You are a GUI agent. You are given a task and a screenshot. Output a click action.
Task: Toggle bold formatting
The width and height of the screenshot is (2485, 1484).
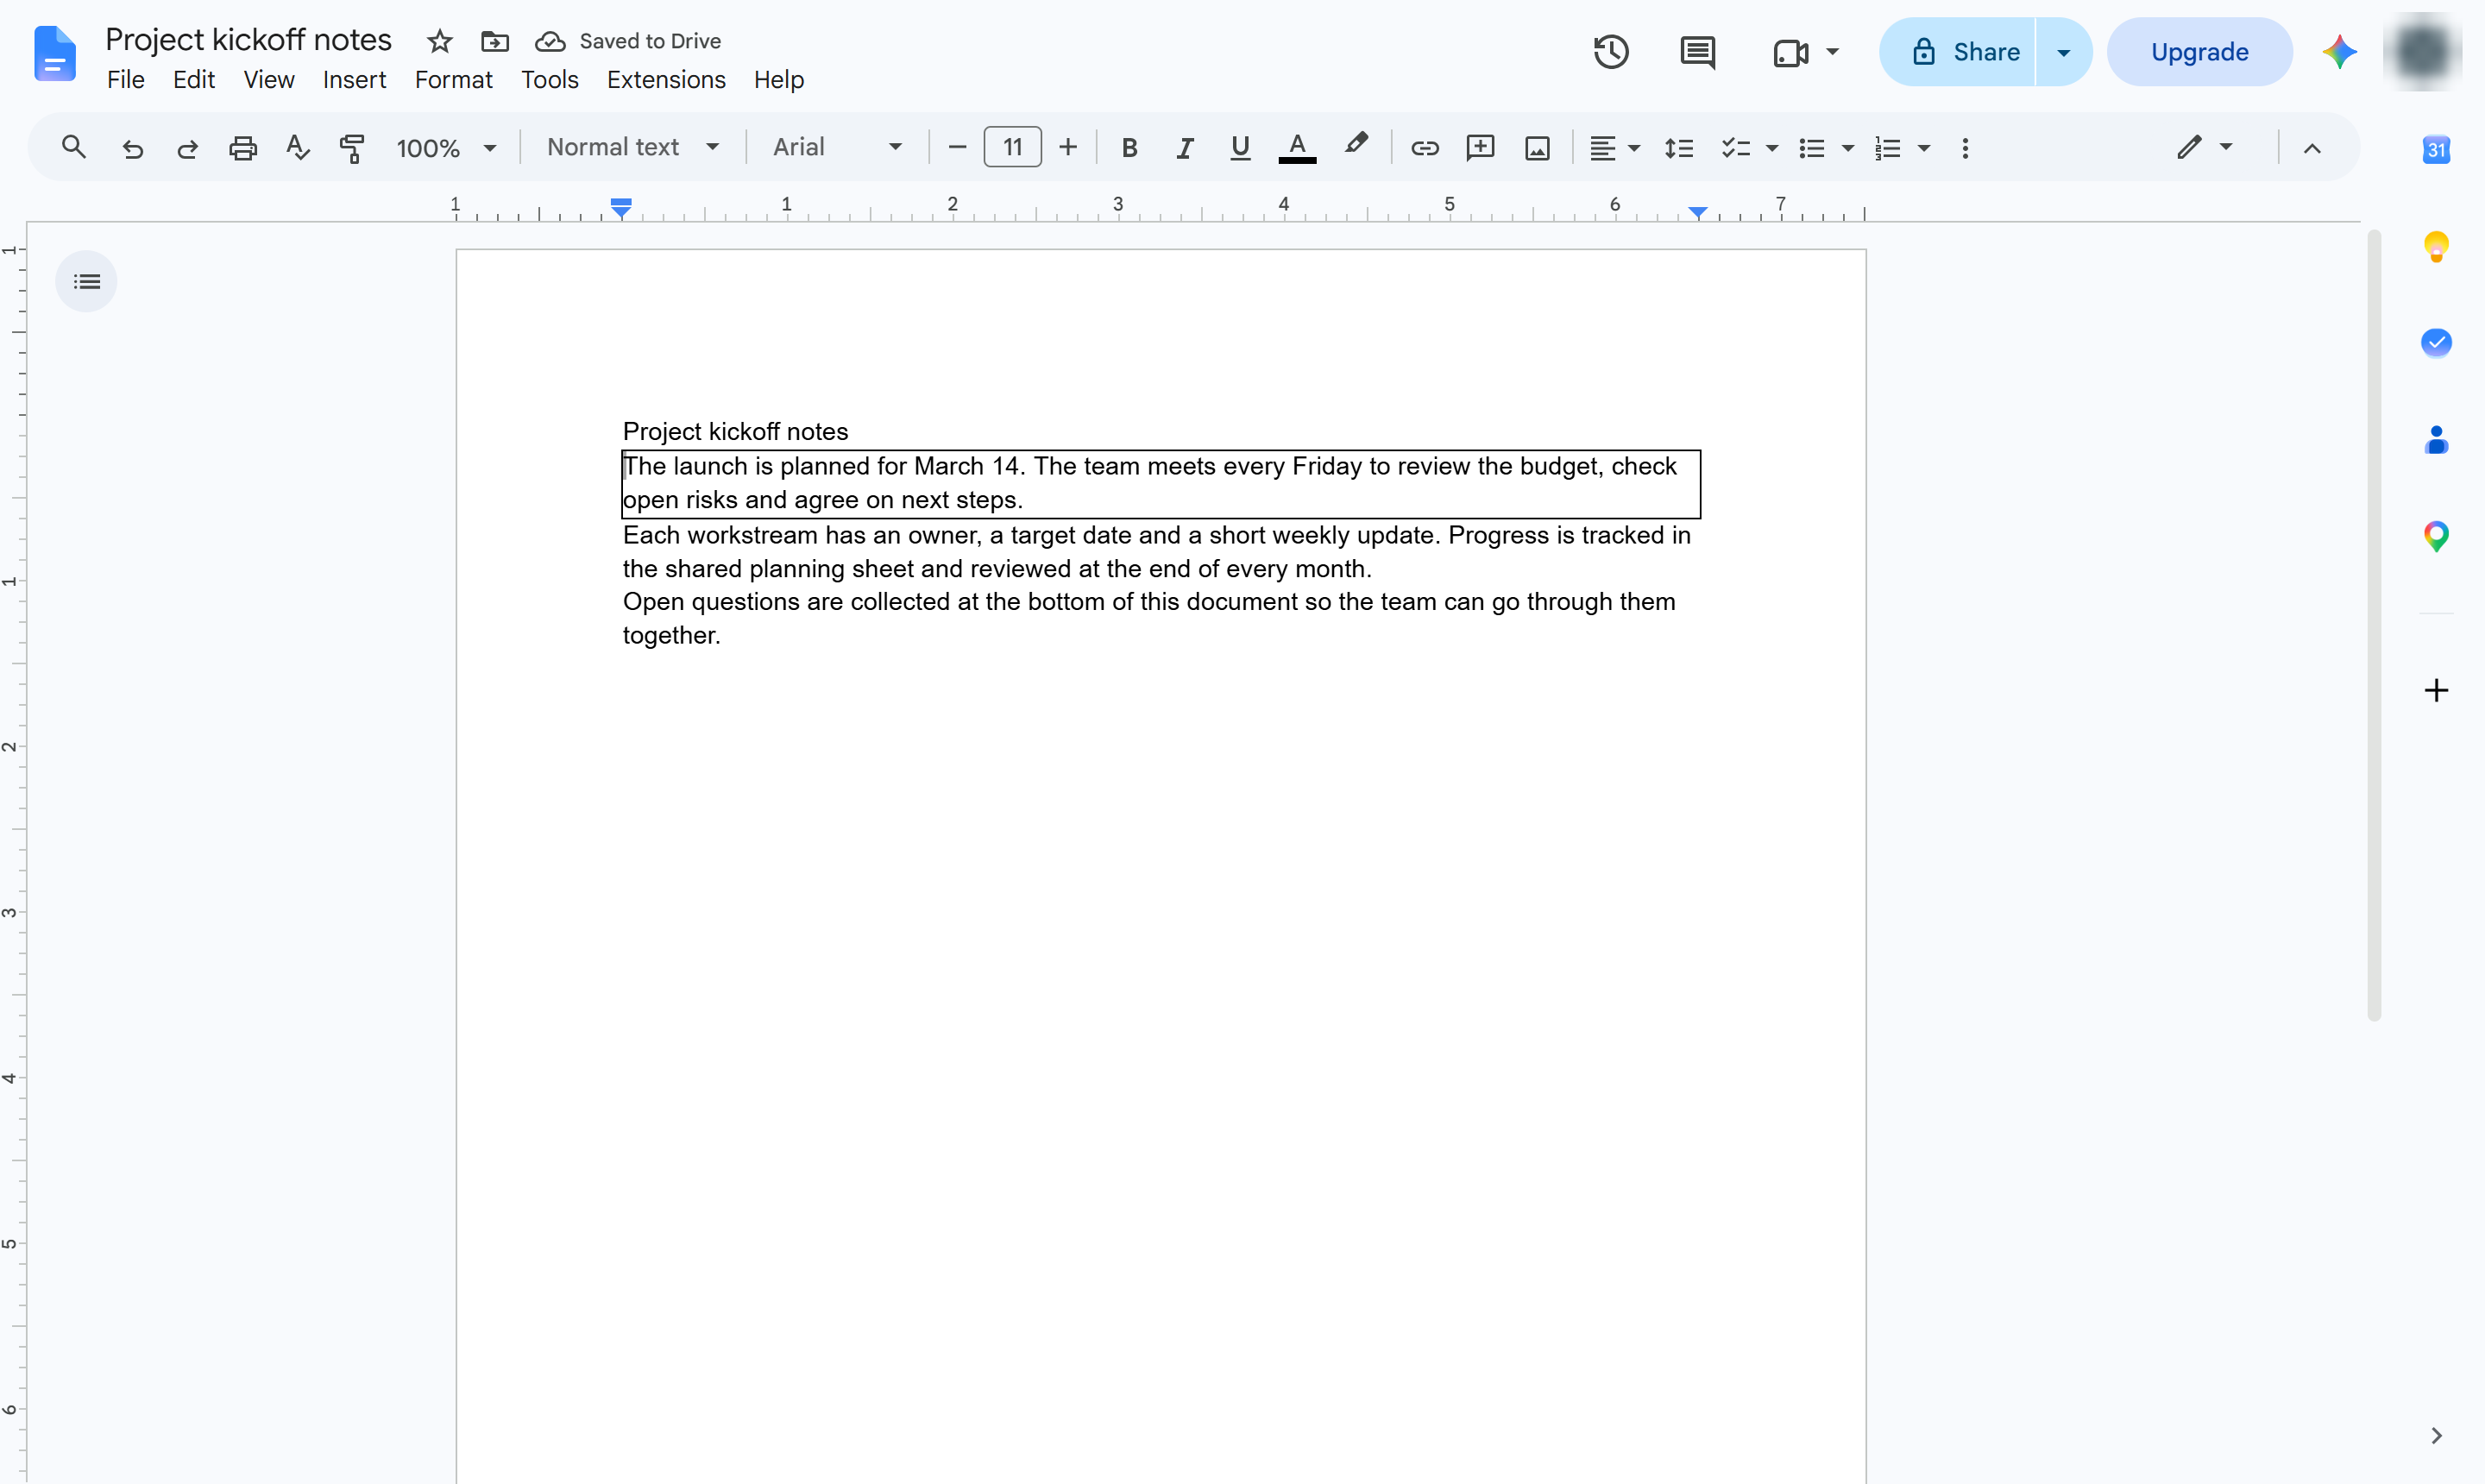[x=1129, y=148]
